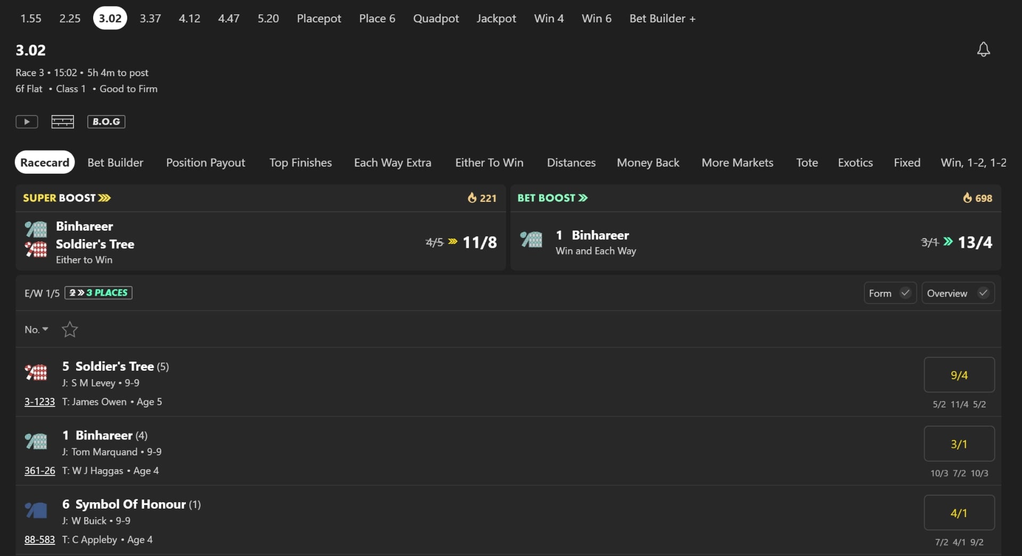Switch to the Each Way Extra tab
The width and height of the screenshot is (1022, 556).
[393, 162]
